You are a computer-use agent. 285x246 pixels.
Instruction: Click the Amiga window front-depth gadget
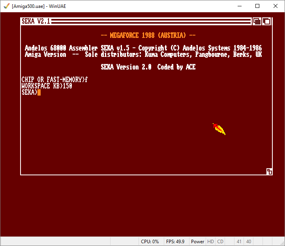point(266,21)
